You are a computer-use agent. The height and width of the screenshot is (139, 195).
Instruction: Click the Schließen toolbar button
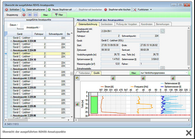(x=12, y=10)
